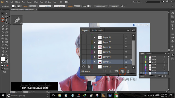
Task: Click Layer 1 lock icon in the small Layers panel
Action: [x=144, y=73]
